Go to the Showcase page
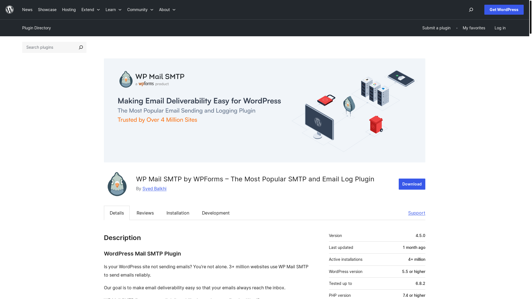 tap(47, 10)
